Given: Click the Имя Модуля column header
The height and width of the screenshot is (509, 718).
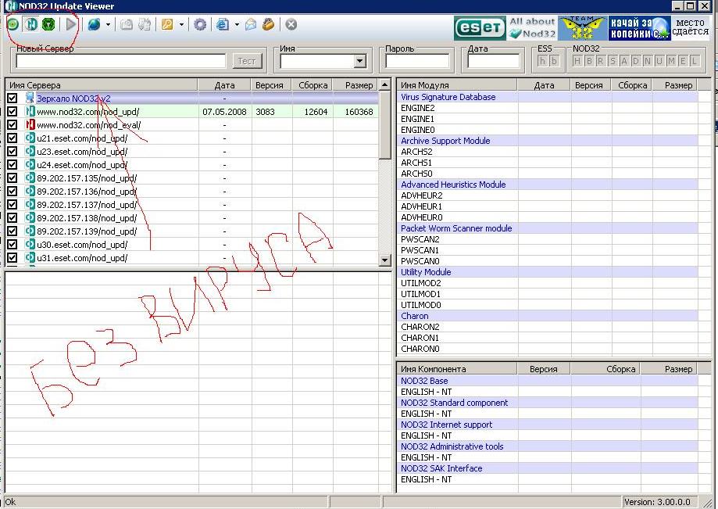Looking at the screenshot, I should (x=456, y=84).
